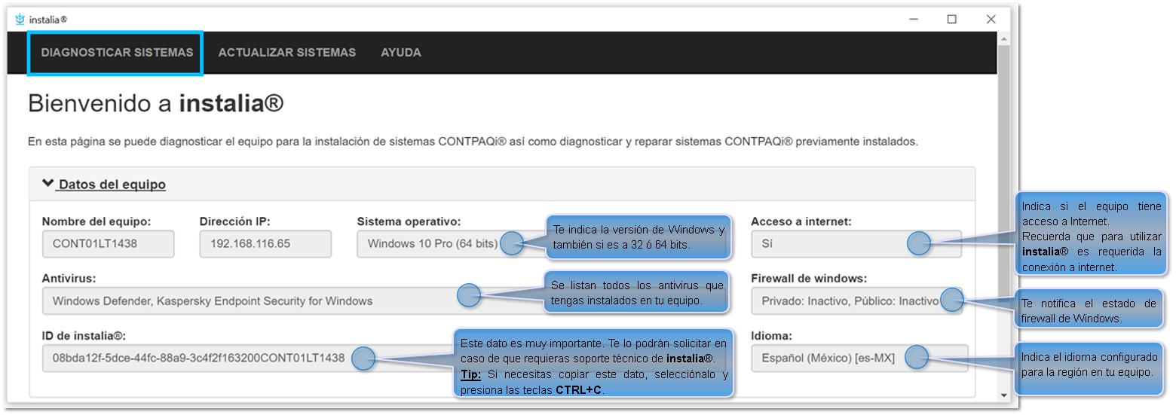Collapse the Datos del equipo section
This screenshot has width=1176, height=415.
104,184
